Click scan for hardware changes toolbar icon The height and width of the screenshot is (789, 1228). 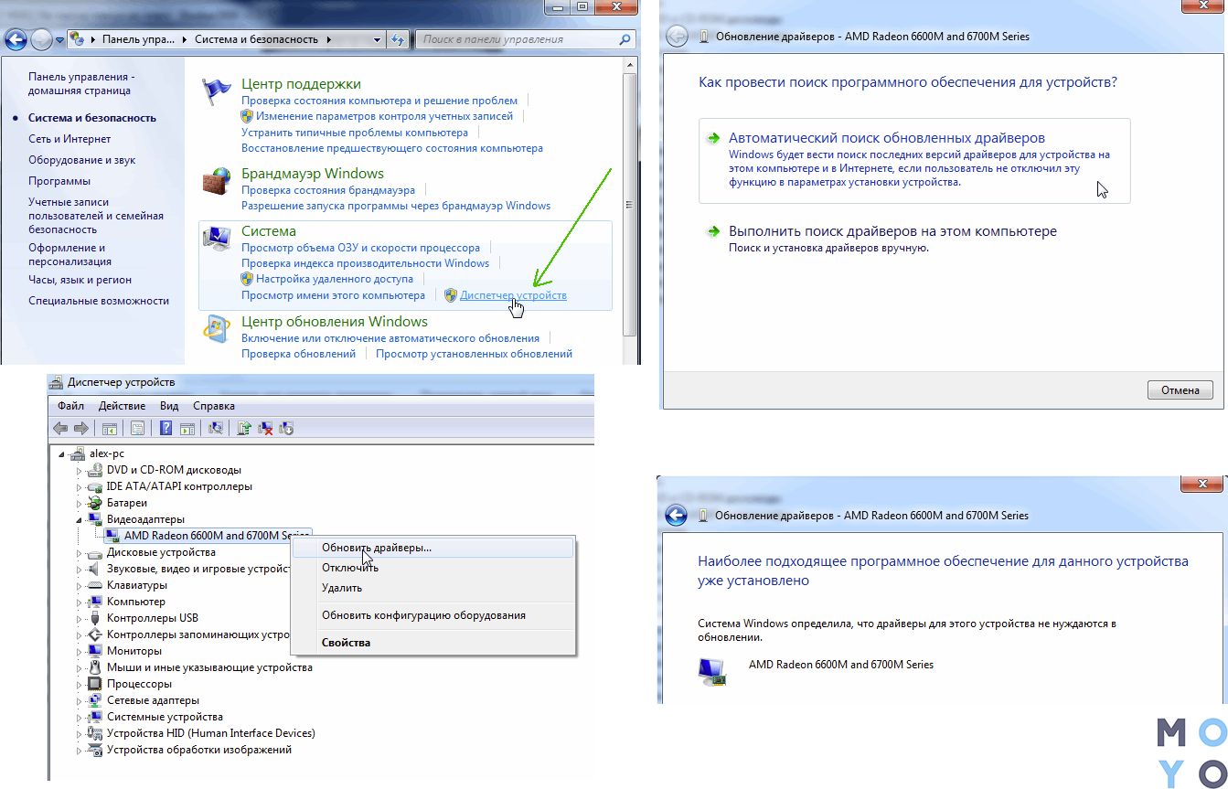[x=216, y=428]
